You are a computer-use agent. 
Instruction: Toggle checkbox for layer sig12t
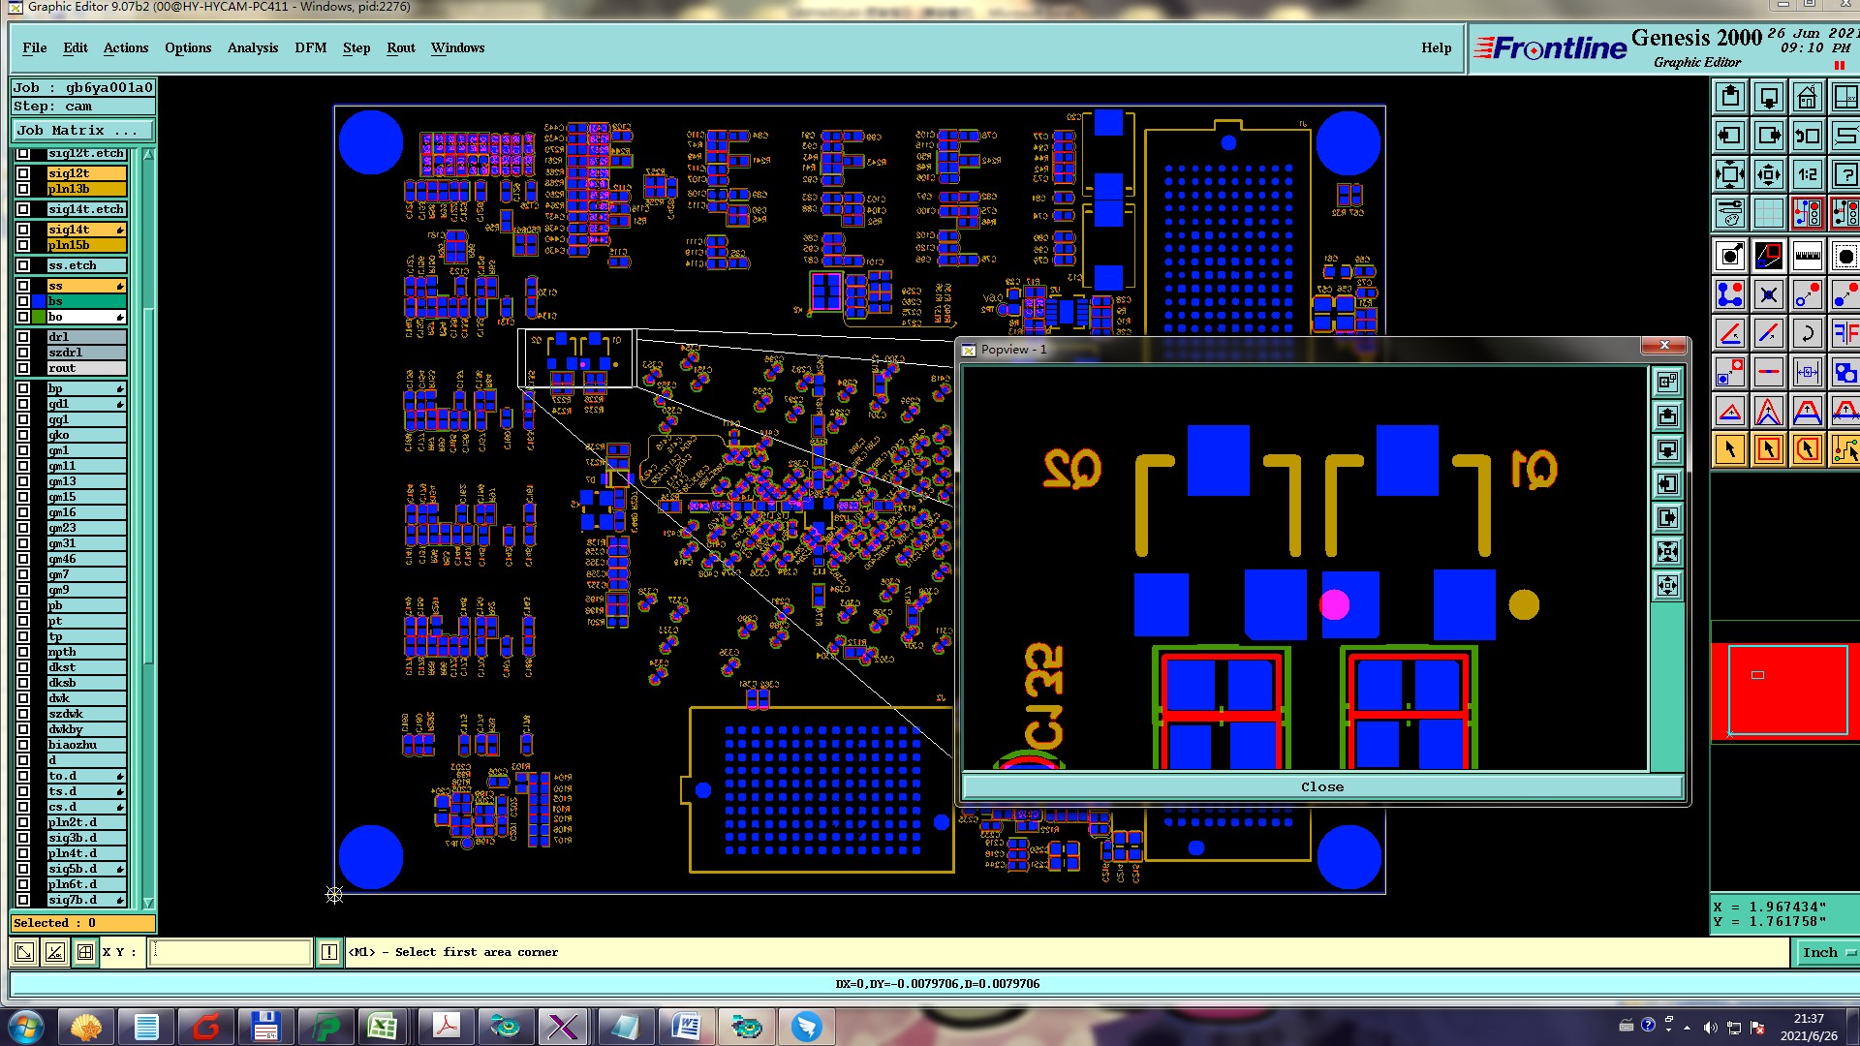tap(23, 173)
